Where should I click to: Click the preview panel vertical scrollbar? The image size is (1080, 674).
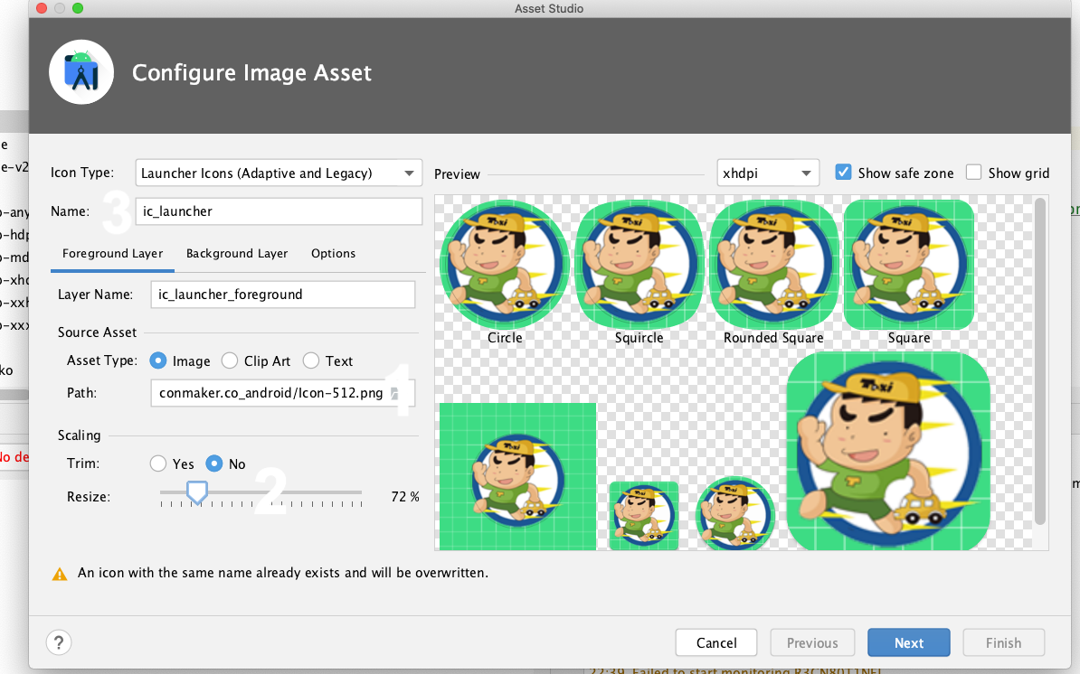1040,361
